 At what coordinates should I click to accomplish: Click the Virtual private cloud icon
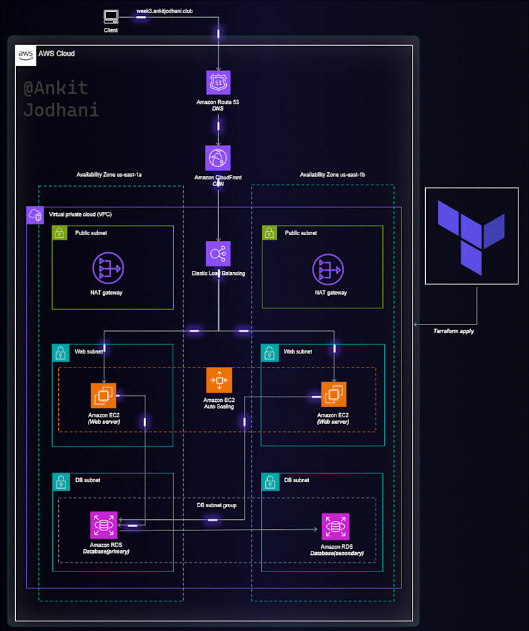[x=35, y=215]
